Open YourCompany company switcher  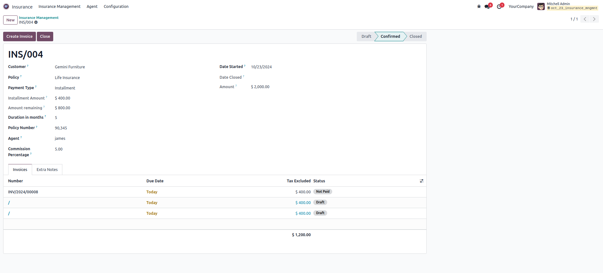click(x=521, y=6)
